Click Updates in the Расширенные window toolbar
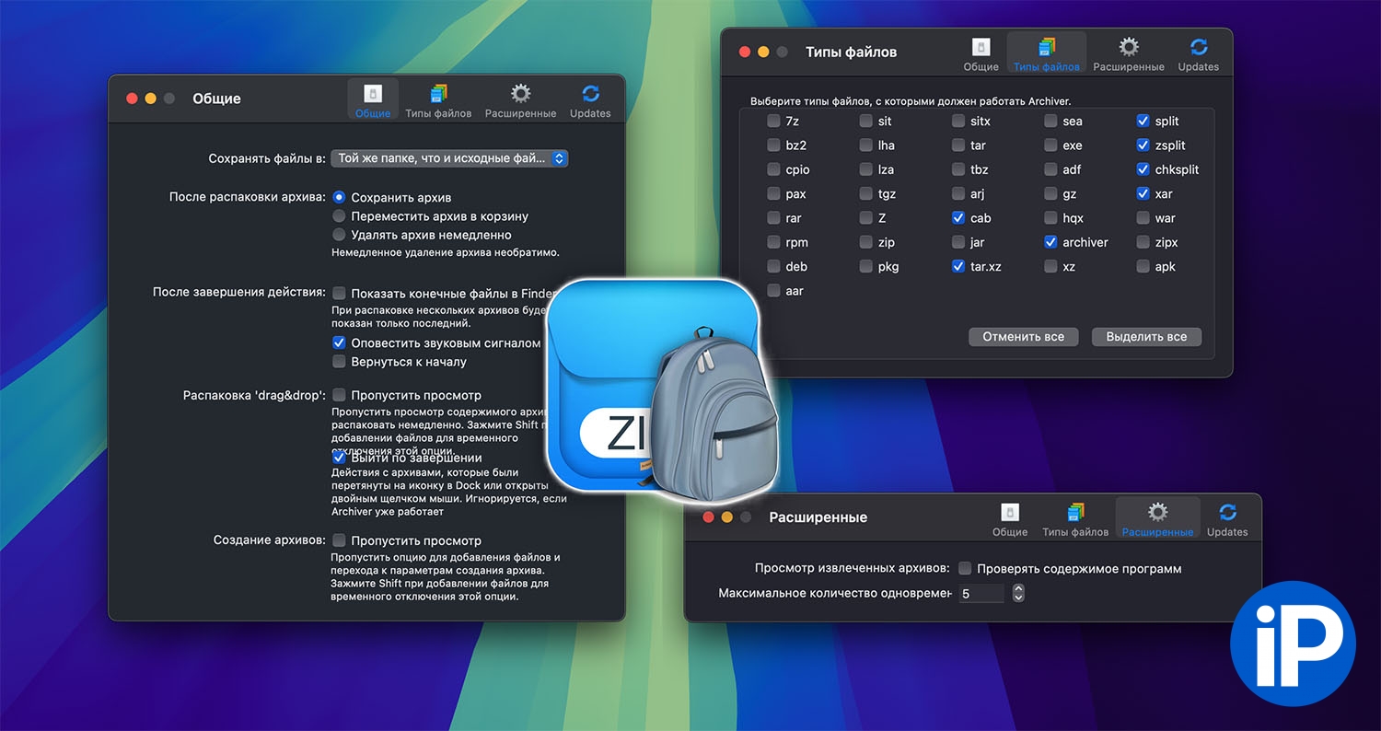This screenshot has height=731, width=1381. click(x=1227, y=518)
